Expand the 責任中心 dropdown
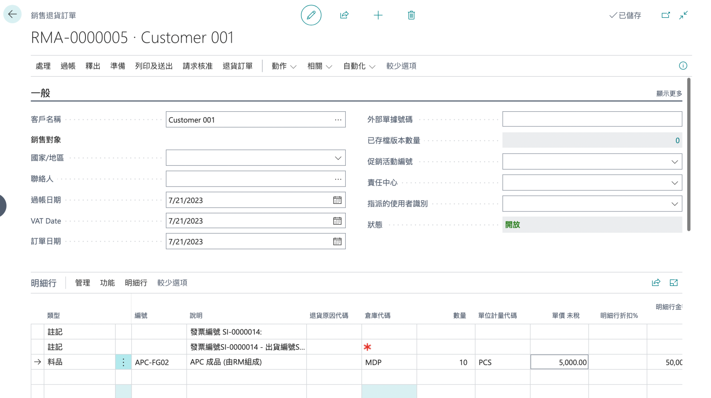 tap(675, 183)
